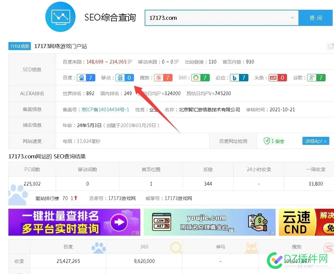Viewport: 334px width, 274px height.
Task: Click the 出站链接 value 130
Action: pos(212,62)
